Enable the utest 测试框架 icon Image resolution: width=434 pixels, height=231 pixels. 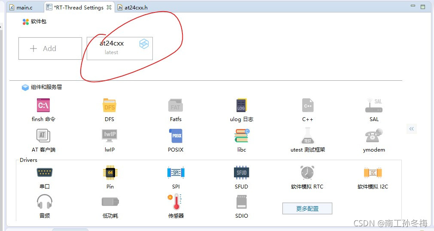click(x=307, y=136)
